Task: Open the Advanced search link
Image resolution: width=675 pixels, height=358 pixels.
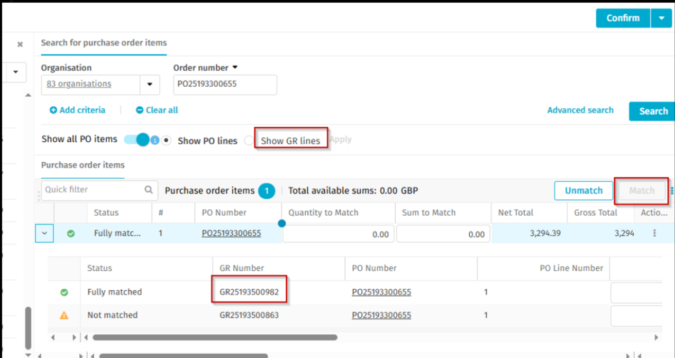Action: point(580,110)
